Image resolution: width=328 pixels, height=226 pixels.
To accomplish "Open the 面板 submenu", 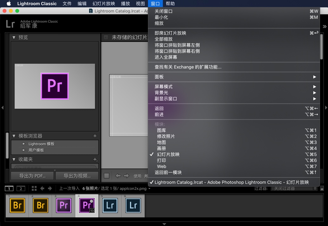I will (159, 77).
